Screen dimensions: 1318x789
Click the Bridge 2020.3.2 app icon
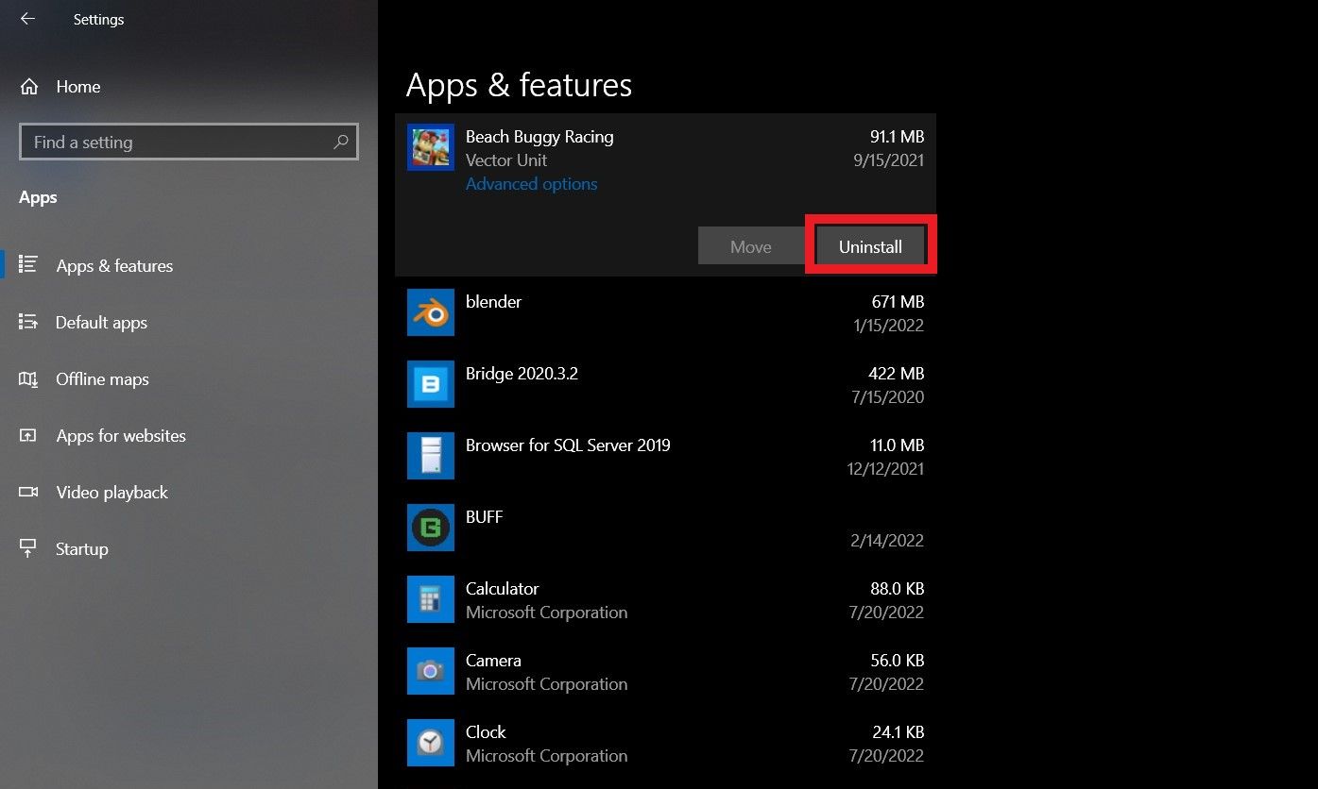click(x=430, y=384)
